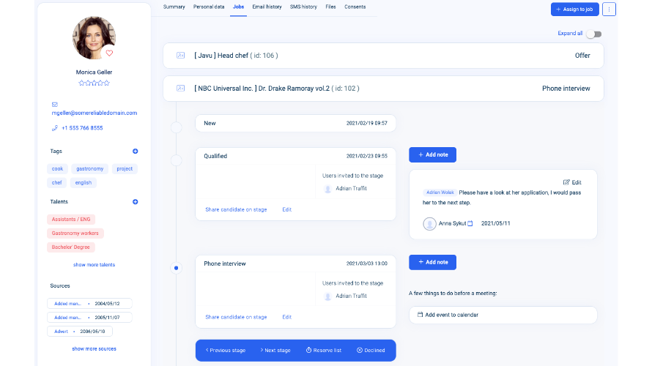The height and width of the screenshot is (366, 652).
Task: Click the New stage timeline marker
Action: pyautogui.click(x=177, y=127)
